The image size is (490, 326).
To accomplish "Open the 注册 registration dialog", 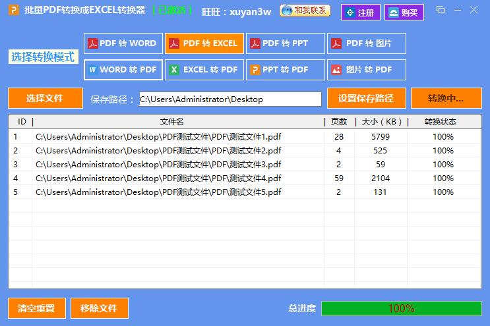I will click(x=360, y=13).
